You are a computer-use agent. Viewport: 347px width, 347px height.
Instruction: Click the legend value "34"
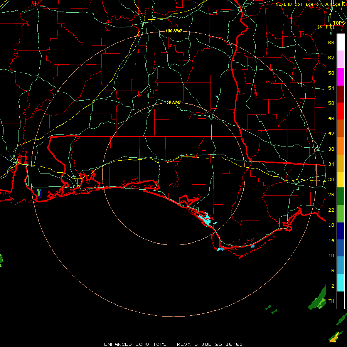(x=331, y=164)
